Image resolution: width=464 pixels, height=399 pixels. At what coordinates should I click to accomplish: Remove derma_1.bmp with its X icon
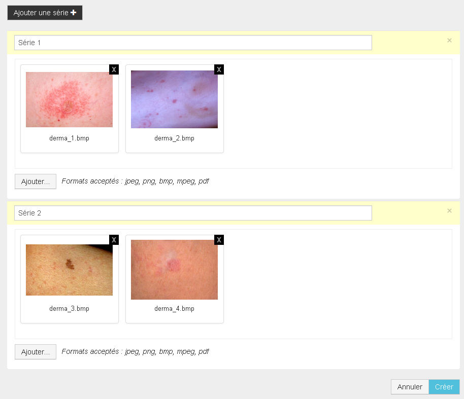coord(114,69)
